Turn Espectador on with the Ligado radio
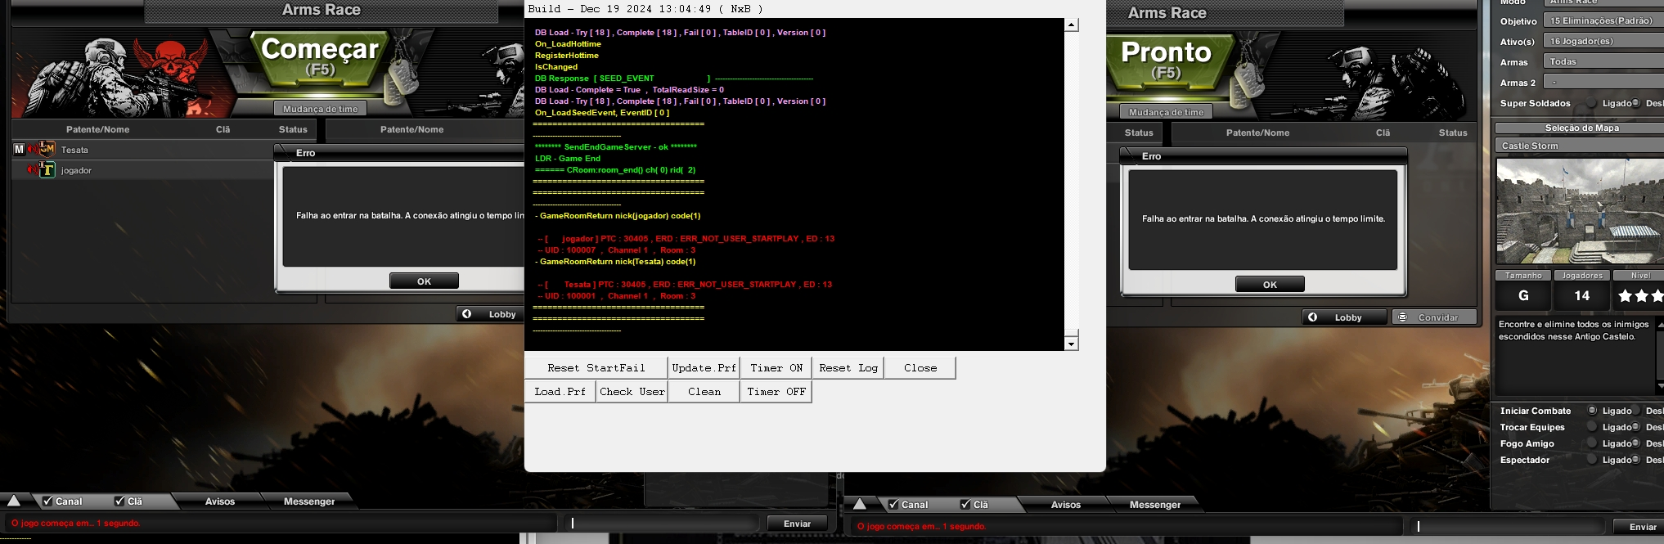 (x=1592, y=460)
